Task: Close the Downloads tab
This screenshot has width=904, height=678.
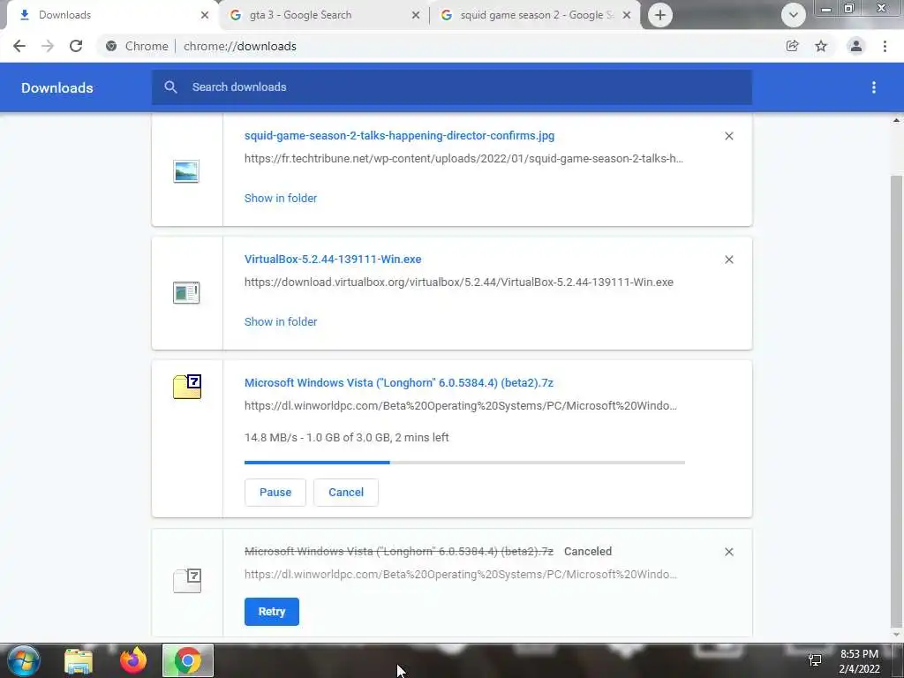Action: click(x=205, y=16)
